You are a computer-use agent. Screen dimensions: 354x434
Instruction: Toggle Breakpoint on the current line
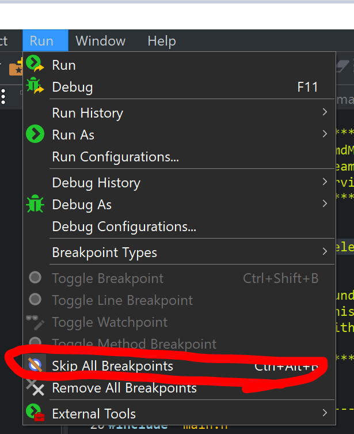pos(108,278)
